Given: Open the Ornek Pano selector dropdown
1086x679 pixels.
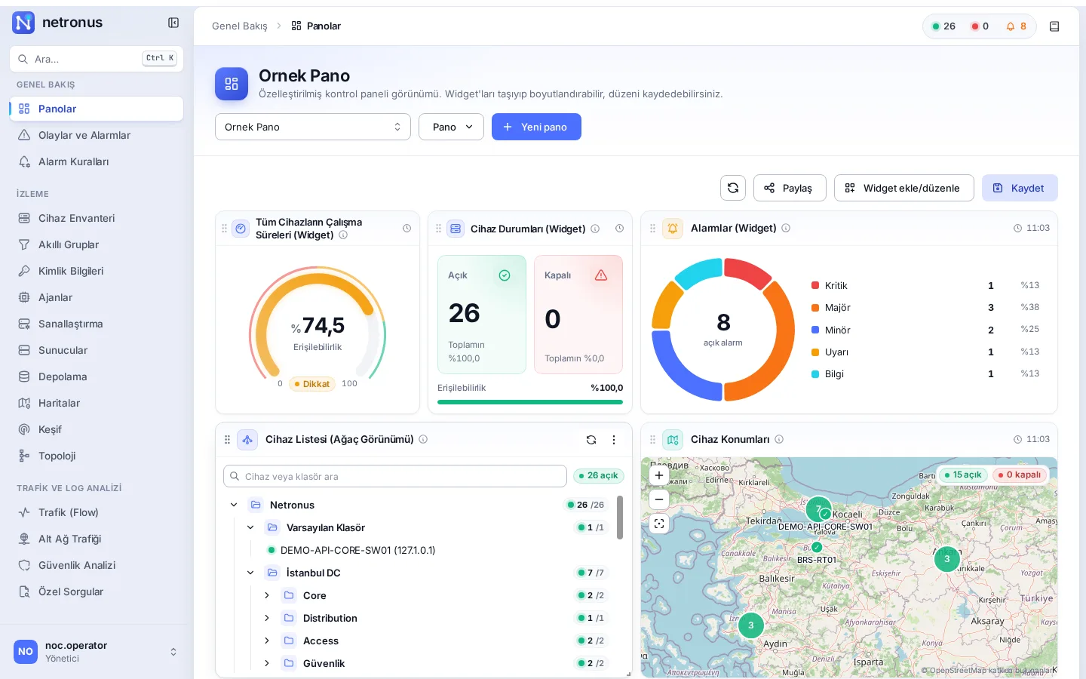Looking at the screenshot, I should click(x=313, y=127).
